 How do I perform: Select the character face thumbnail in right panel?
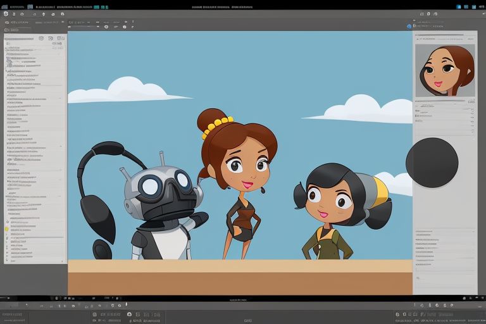point(445,70)
